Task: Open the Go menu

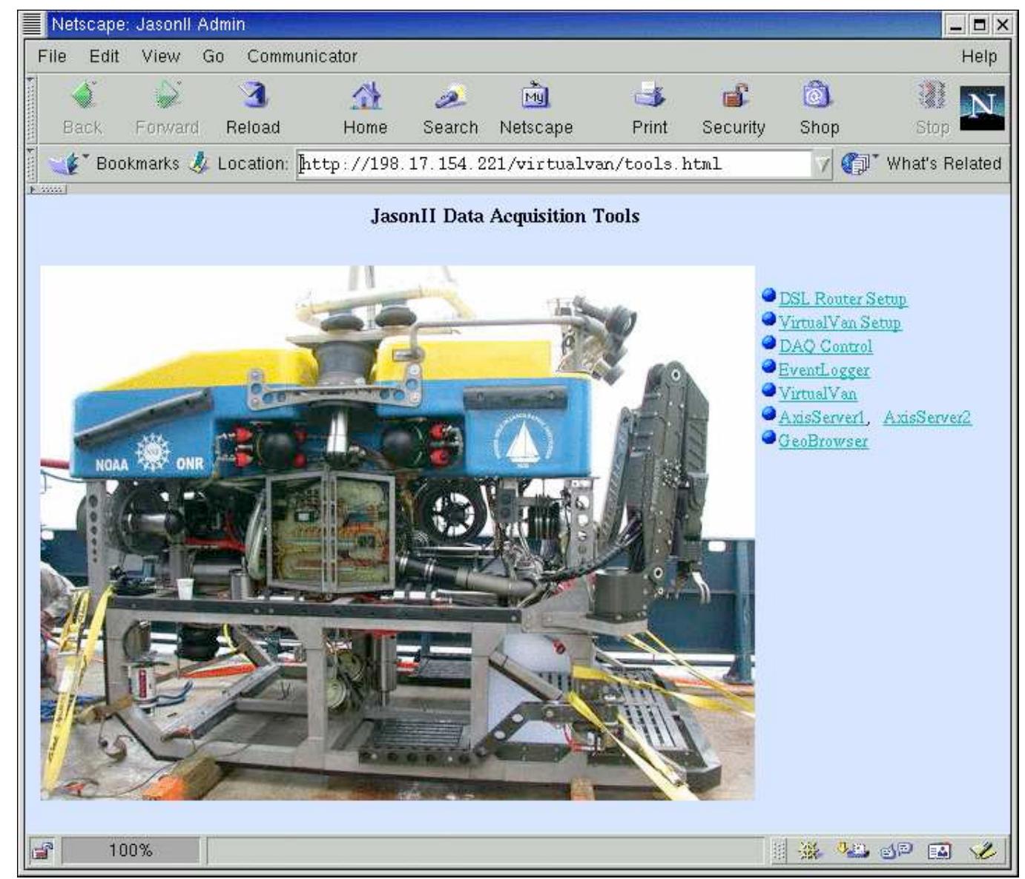Action: click(213, 56)
